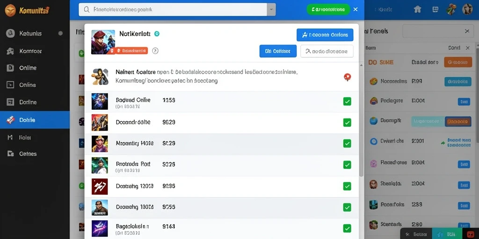Screen dimensions: 479x239
Task: Expand the search bar dropdown arrow
Action: (271, 9)
